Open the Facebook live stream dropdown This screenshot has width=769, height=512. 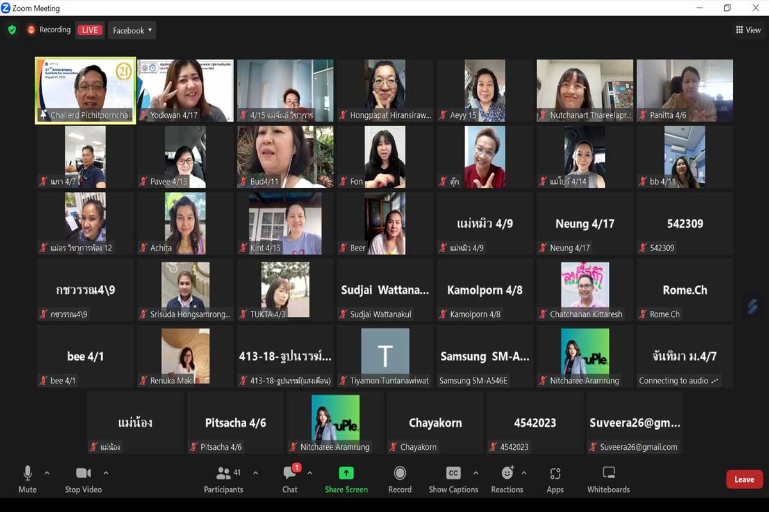(x=132, y=30)
